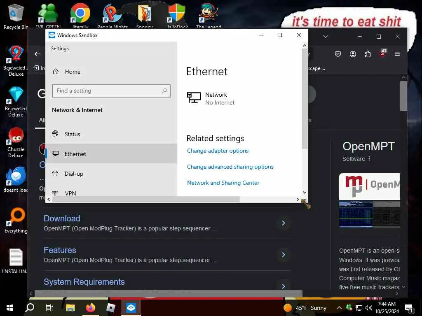422x316 pixels.
Task: Switch to Windows Sandbox taskbar button
Action: (131, 308)
